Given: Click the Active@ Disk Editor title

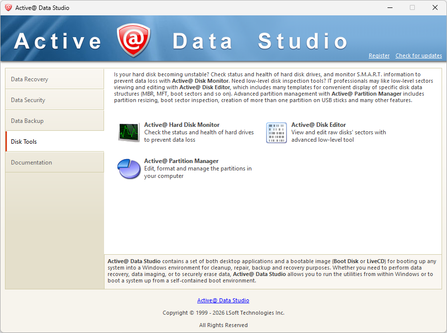Looking at the screenshot, I should pyautogui.click(x=319, y=124).
